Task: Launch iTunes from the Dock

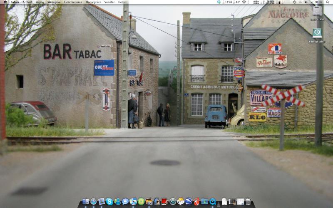Action: (133, 201)
